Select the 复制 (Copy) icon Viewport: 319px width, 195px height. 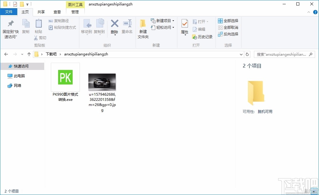click(x=26, y=27)
